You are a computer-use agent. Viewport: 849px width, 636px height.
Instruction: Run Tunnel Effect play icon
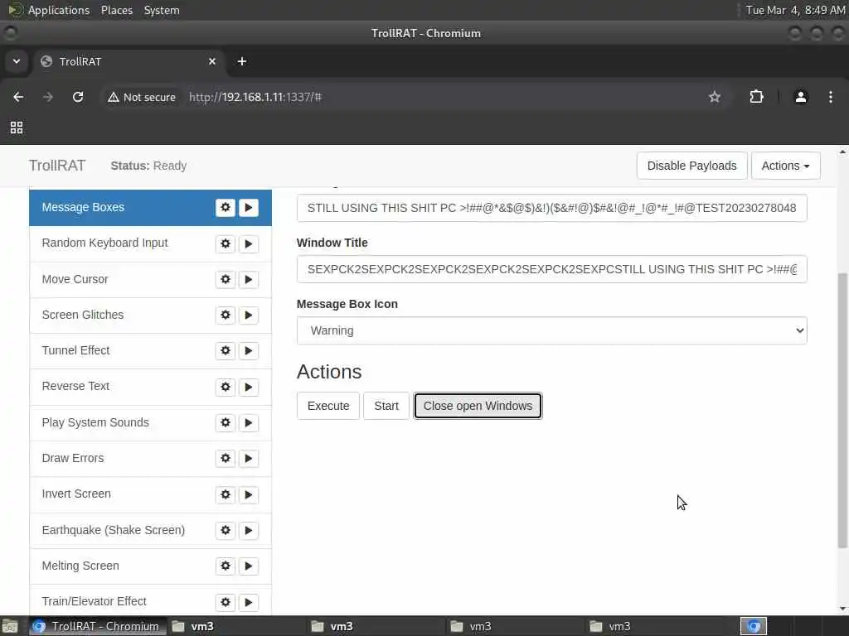tap(249, 351)
